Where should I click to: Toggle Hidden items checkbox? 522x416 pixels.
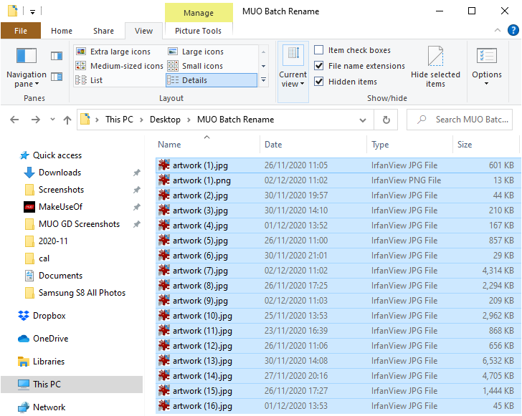pyautogui.click(x=319, y=82)
